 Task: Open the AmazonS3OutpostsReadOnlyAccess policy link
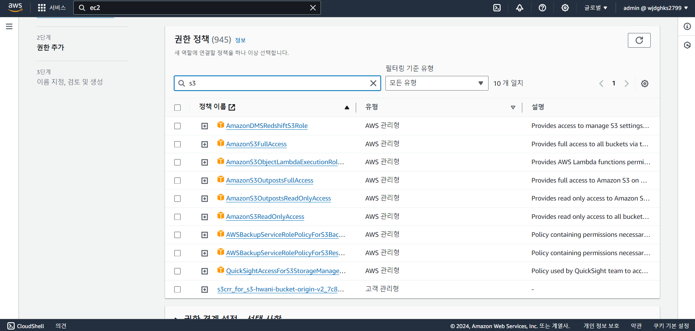(x=278, y=198)
